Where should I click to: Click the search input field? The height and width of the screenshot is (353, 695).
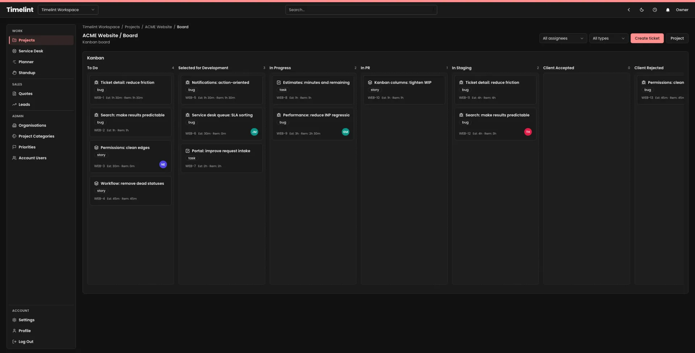point(361,10)
